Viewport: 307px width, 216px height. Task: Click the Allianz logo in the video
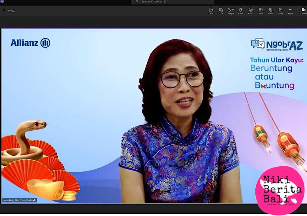(30, 43)
